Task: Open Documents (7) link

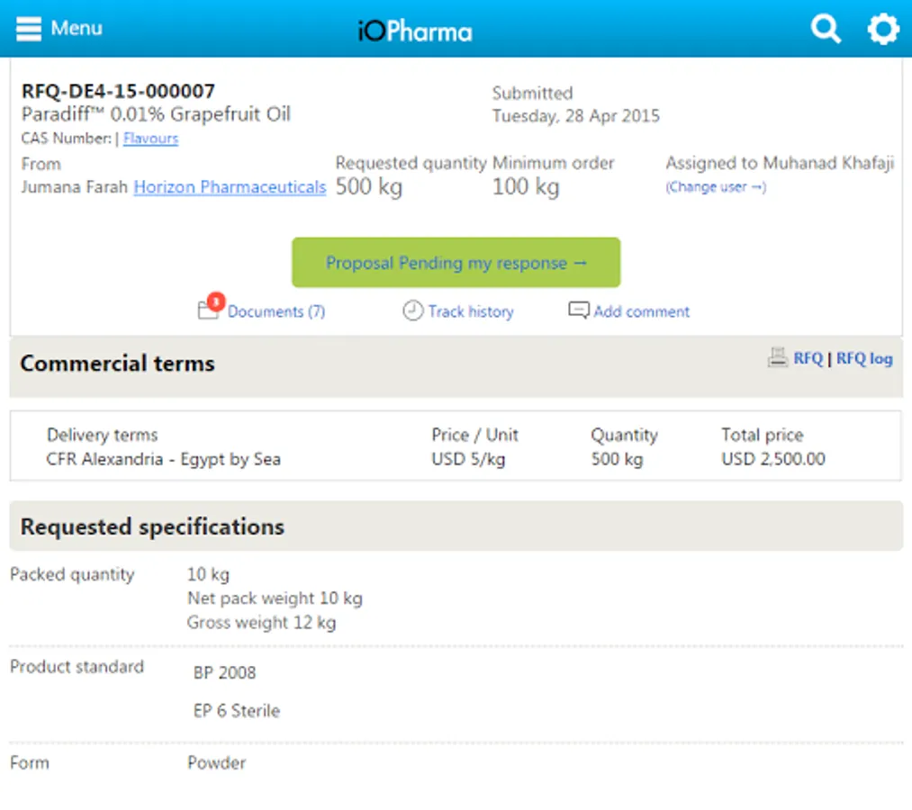Action: (276, 311)
